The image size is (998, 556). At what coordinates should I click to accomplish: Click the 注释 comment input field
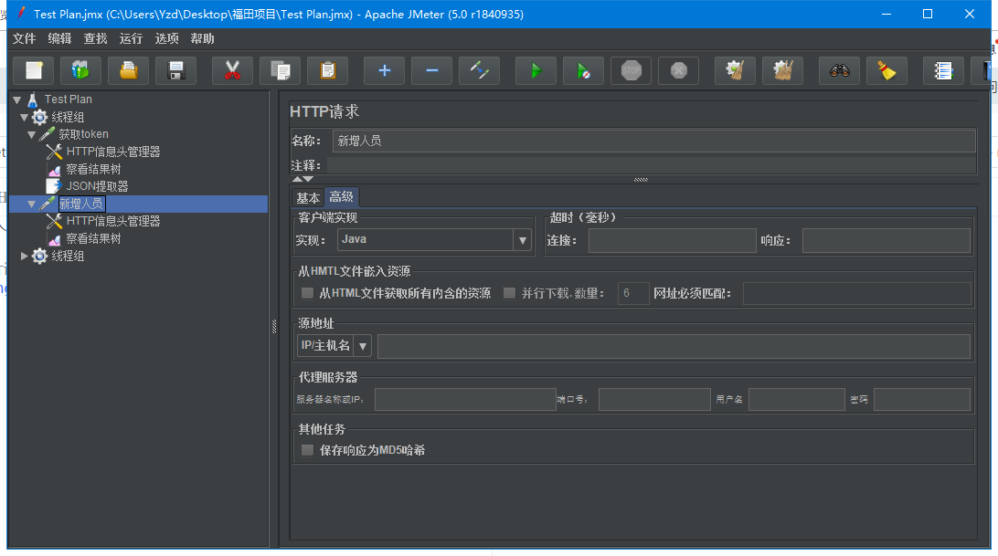coord(652,165)
